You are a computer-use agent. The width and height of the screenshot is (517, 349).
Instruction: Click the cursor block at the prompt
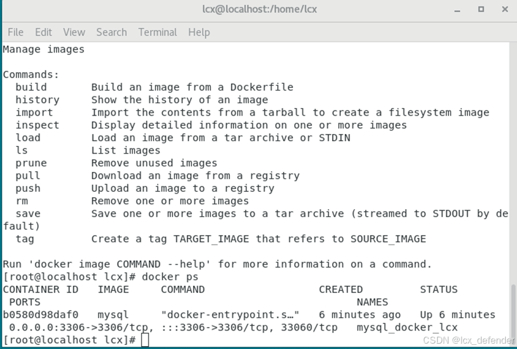click(x=145, y=340)
